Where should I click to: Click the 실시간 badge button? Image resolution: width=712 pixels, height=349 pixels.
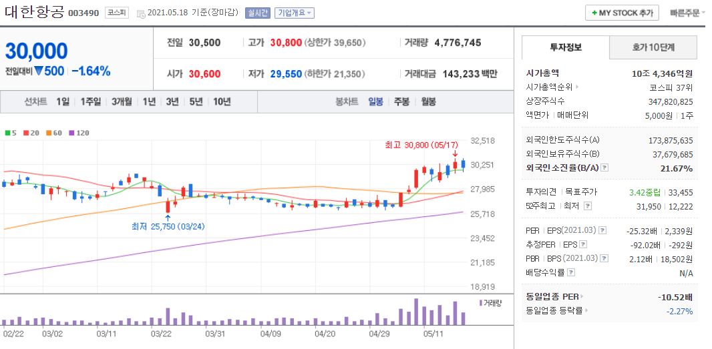[x=257, y=13]
